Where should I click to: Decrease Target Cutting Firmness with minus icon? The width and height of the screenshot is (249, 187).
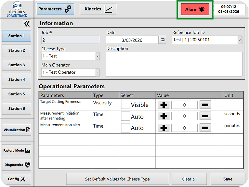point(205,105)
